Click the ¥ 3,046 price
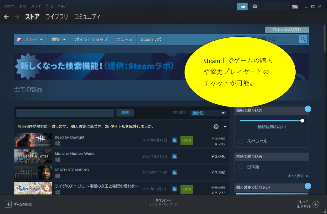The width and height of the screenshot is (327, 214). point(218,156)
